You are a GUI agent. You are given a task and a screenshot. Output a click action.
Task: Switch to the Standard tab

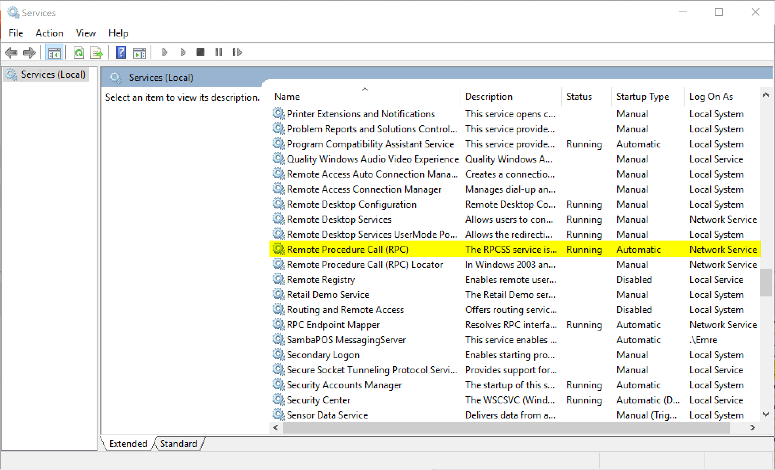pos(178,443)
